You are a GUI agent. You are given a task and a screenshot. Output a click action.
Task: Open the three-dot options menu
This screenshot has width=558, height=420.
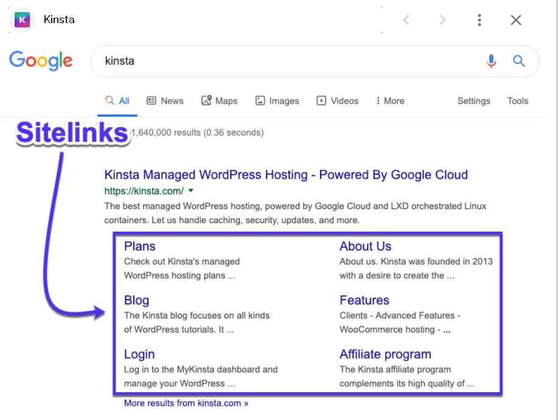point(480,20)
